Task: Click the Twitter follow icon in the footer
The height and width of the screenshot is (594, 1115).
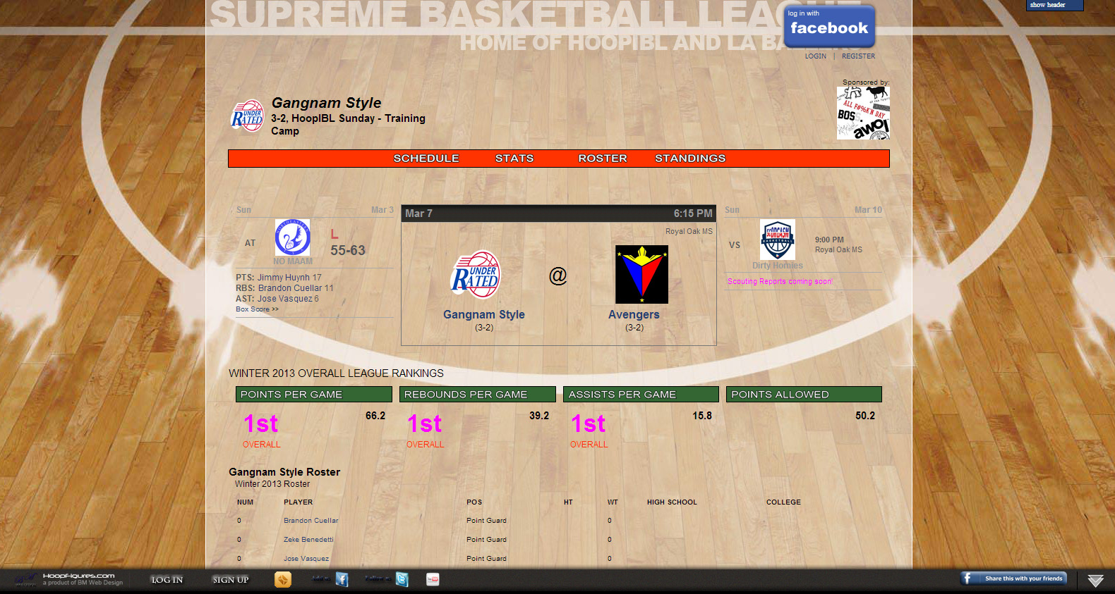Action: click(x=402, y=579)
